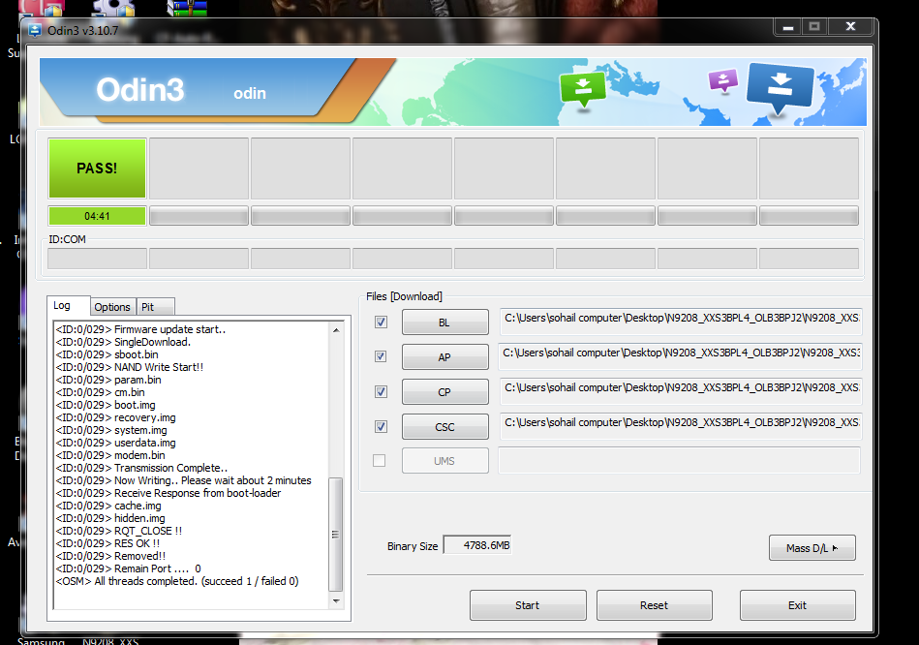
Task: Click the CP file path field
Action: (x=680, y=391)
